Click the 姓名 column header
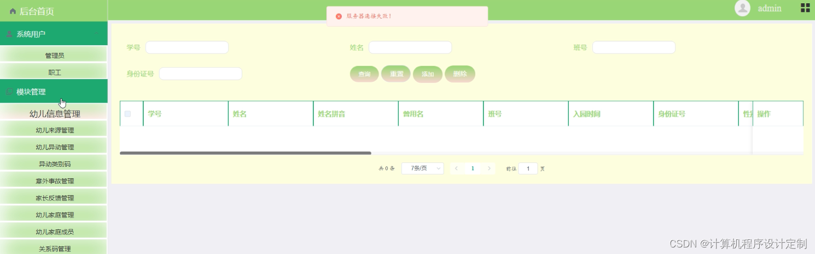Image resolution: width=815 pixels, height=254 pixels. point(271,114)
